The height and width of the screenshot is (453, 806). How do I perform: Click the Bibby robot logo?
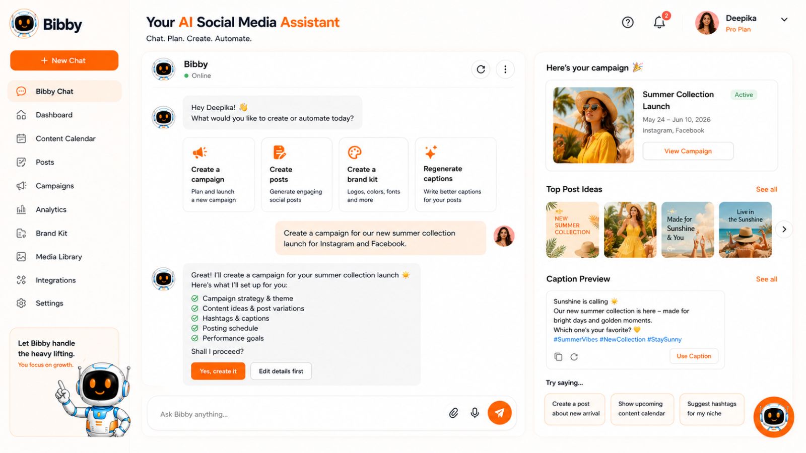(x=24, y=23)
